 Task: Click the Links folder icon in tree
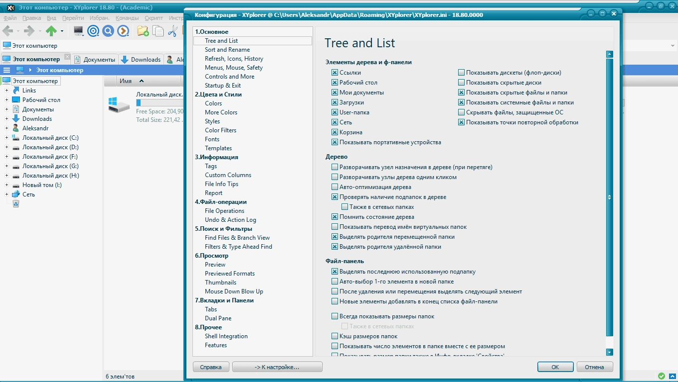[x=16, y=91]
